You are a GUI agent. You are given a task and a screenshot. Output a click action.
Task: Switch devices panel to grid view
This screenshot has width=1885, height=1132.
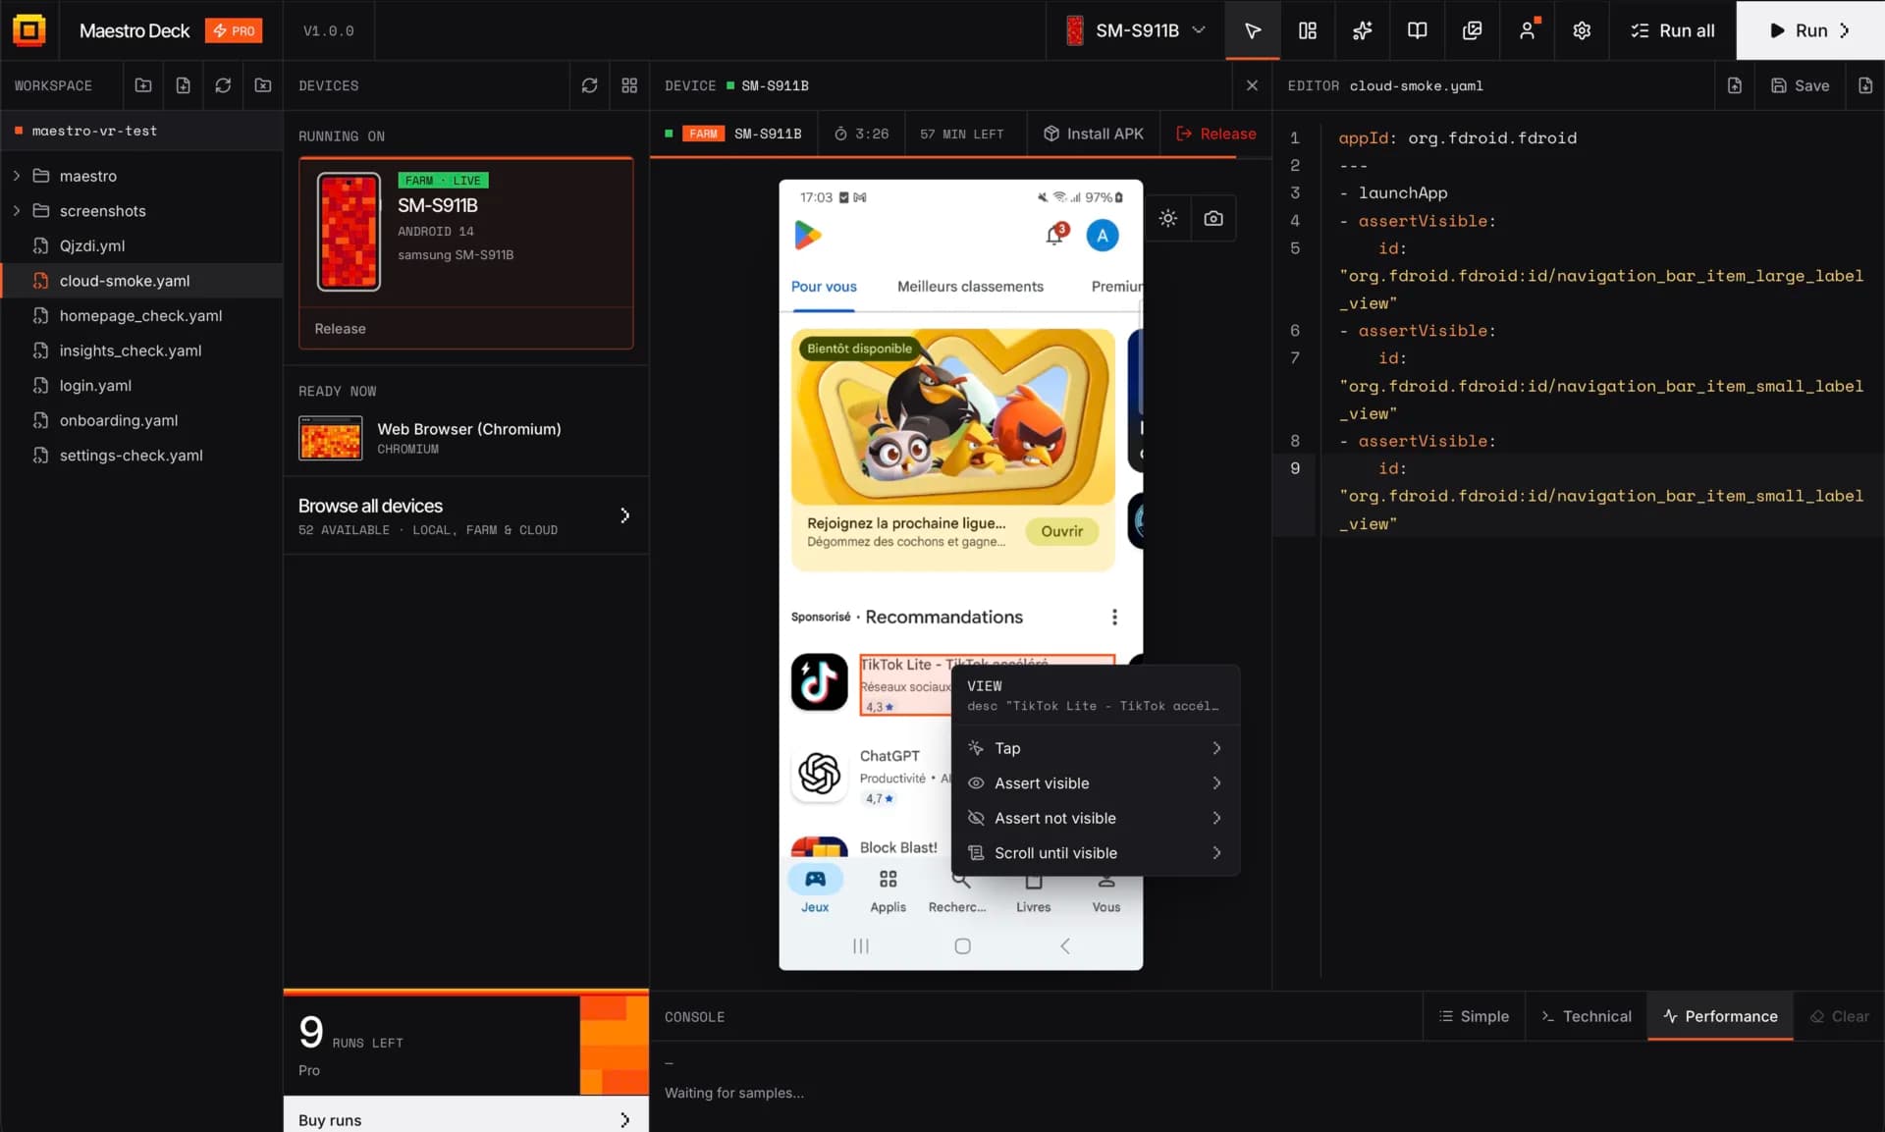[x=629, y=85]
